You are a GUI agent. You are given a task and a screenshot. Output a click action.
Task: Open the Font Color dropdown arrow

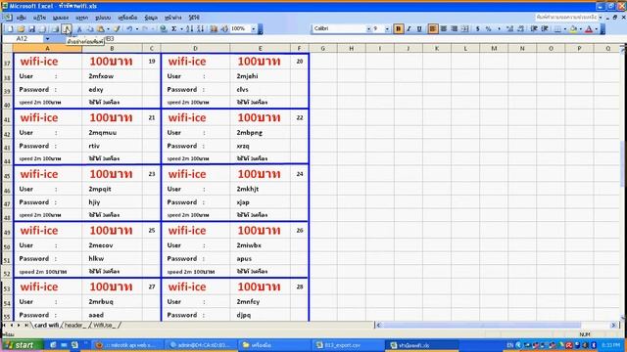(596, 28)
